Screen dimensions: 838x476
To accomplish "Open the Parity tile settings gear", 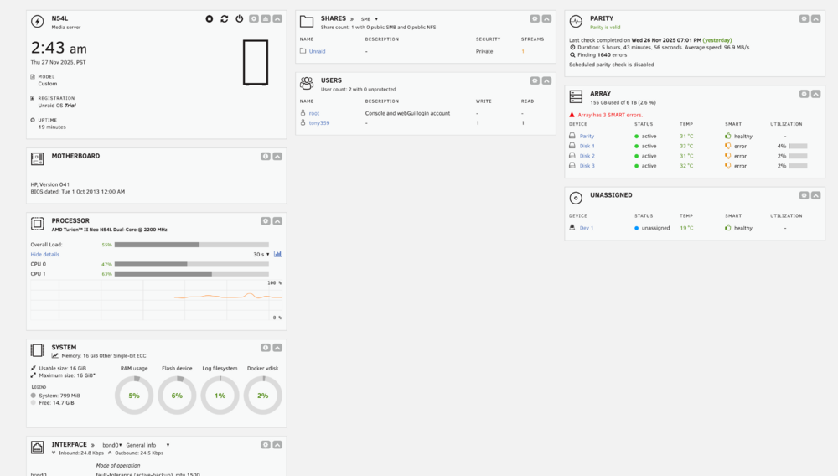I will point(804,18).
